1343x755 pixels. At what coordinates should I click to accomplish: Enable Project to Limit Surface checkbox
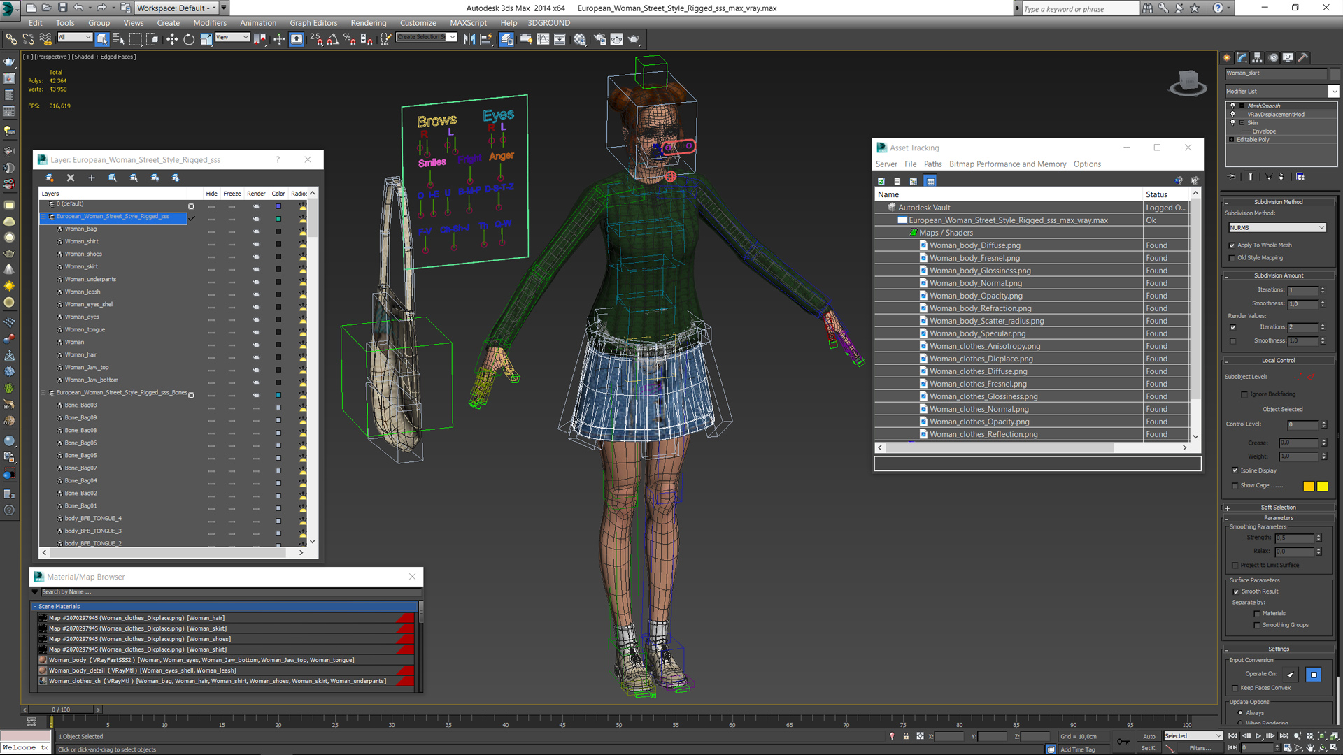(x=1235, y=566)
